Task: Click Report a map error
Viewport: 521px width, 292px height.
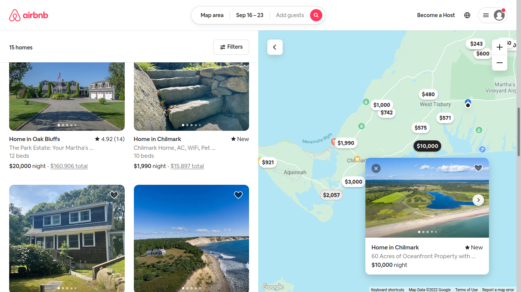Action: point(498,290)
